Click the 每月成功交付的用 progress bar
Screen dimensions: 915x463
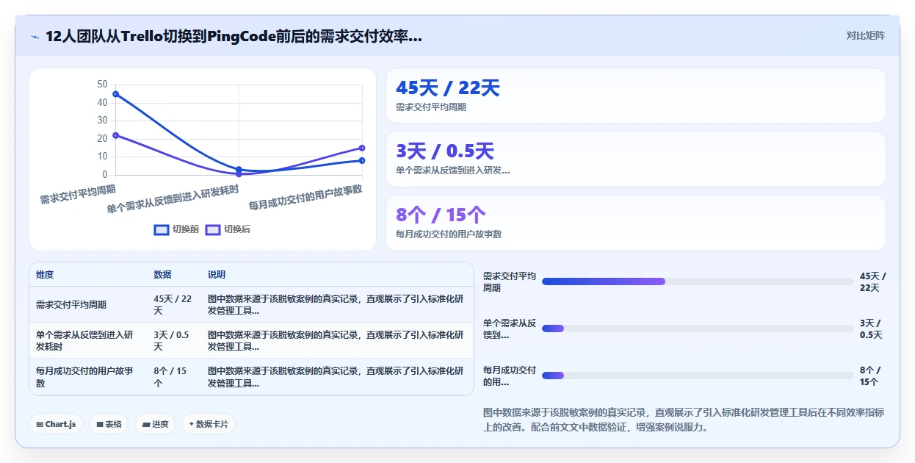(698, 376)
